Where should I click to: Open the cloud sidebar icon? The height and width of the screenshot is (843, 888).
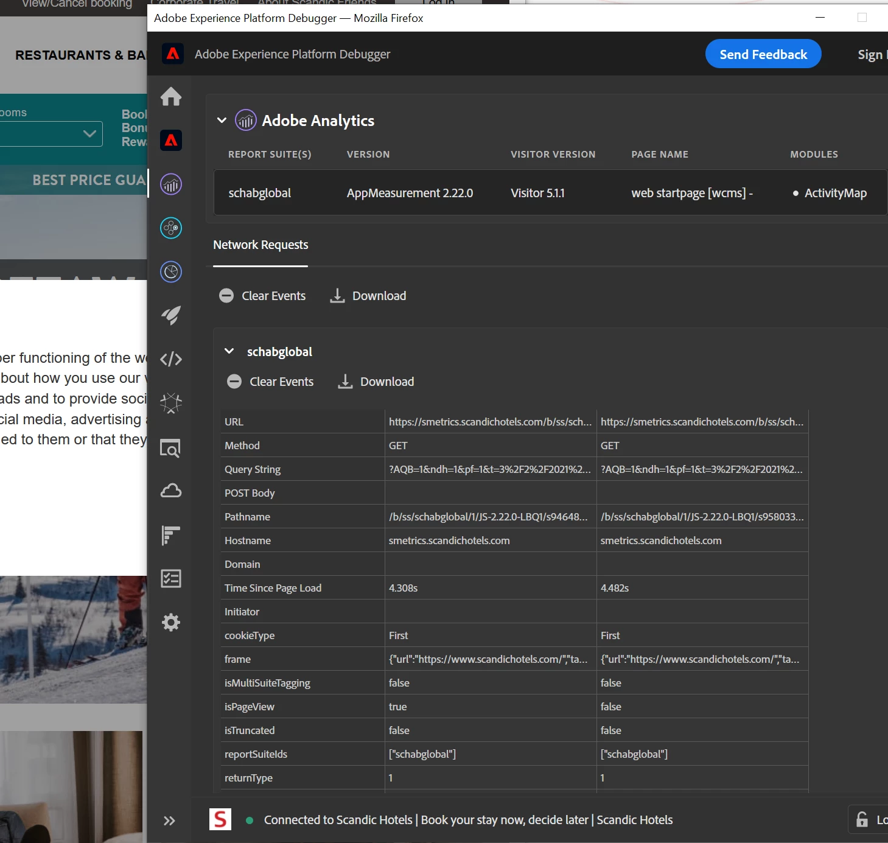[x=171, y=491]
